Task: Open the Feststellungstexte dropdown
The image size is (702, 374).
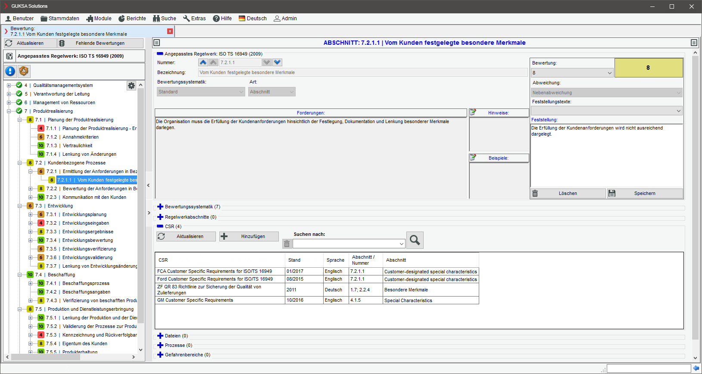Action: 607,111
